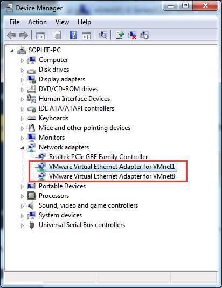Open the Properties toolbar icon
This screenshot has height=288, width=222.
(57, 35)
